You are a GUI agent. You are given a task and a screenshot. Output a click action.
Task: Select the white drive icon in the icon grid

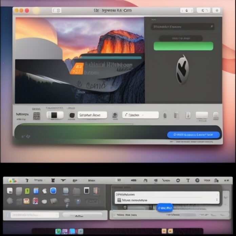(9, 191)
